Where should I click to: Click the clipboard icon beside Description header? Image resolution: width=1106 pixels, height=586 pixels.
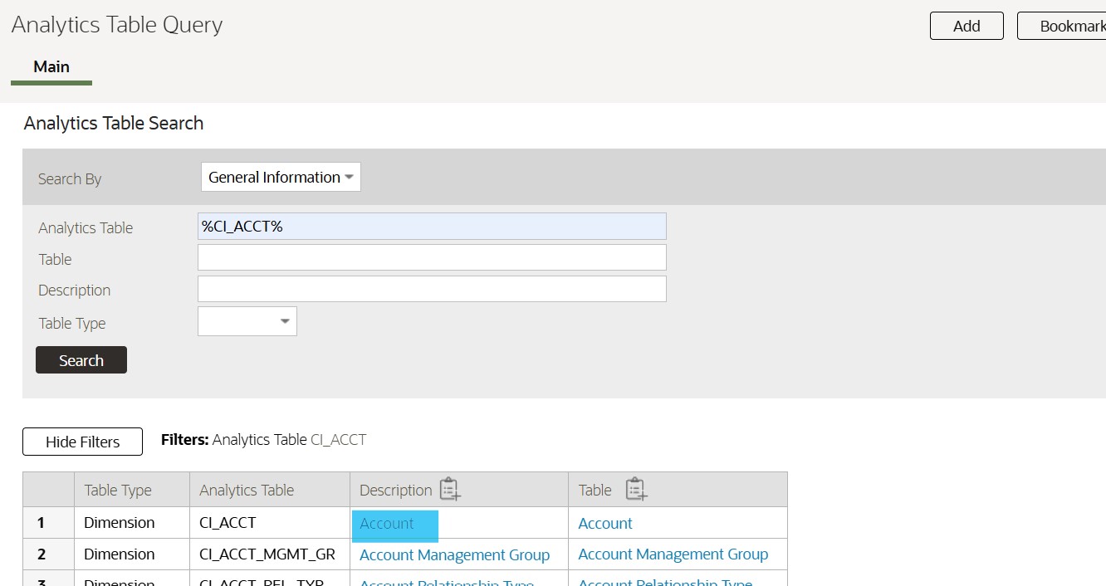(450, 490)
